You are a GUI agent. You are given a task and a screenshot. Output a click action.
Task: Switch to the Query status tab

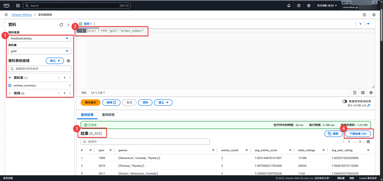[108, 115]
